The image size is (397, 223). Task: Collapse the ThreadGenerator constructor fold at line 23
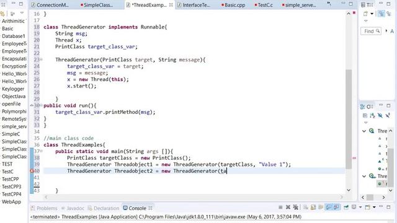41,59
